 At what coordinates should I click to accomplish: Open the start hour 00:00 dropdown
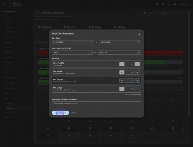pyautogui.click(x=72, y=52)
